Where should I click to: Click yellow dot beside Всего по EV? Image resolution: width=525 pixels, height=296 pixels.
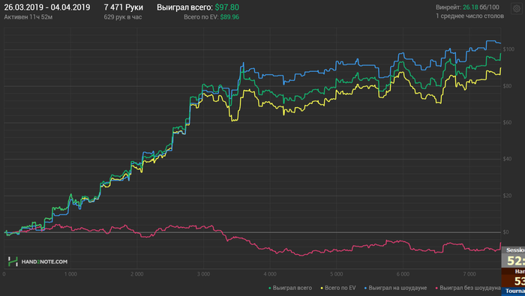tap(322, 288)
